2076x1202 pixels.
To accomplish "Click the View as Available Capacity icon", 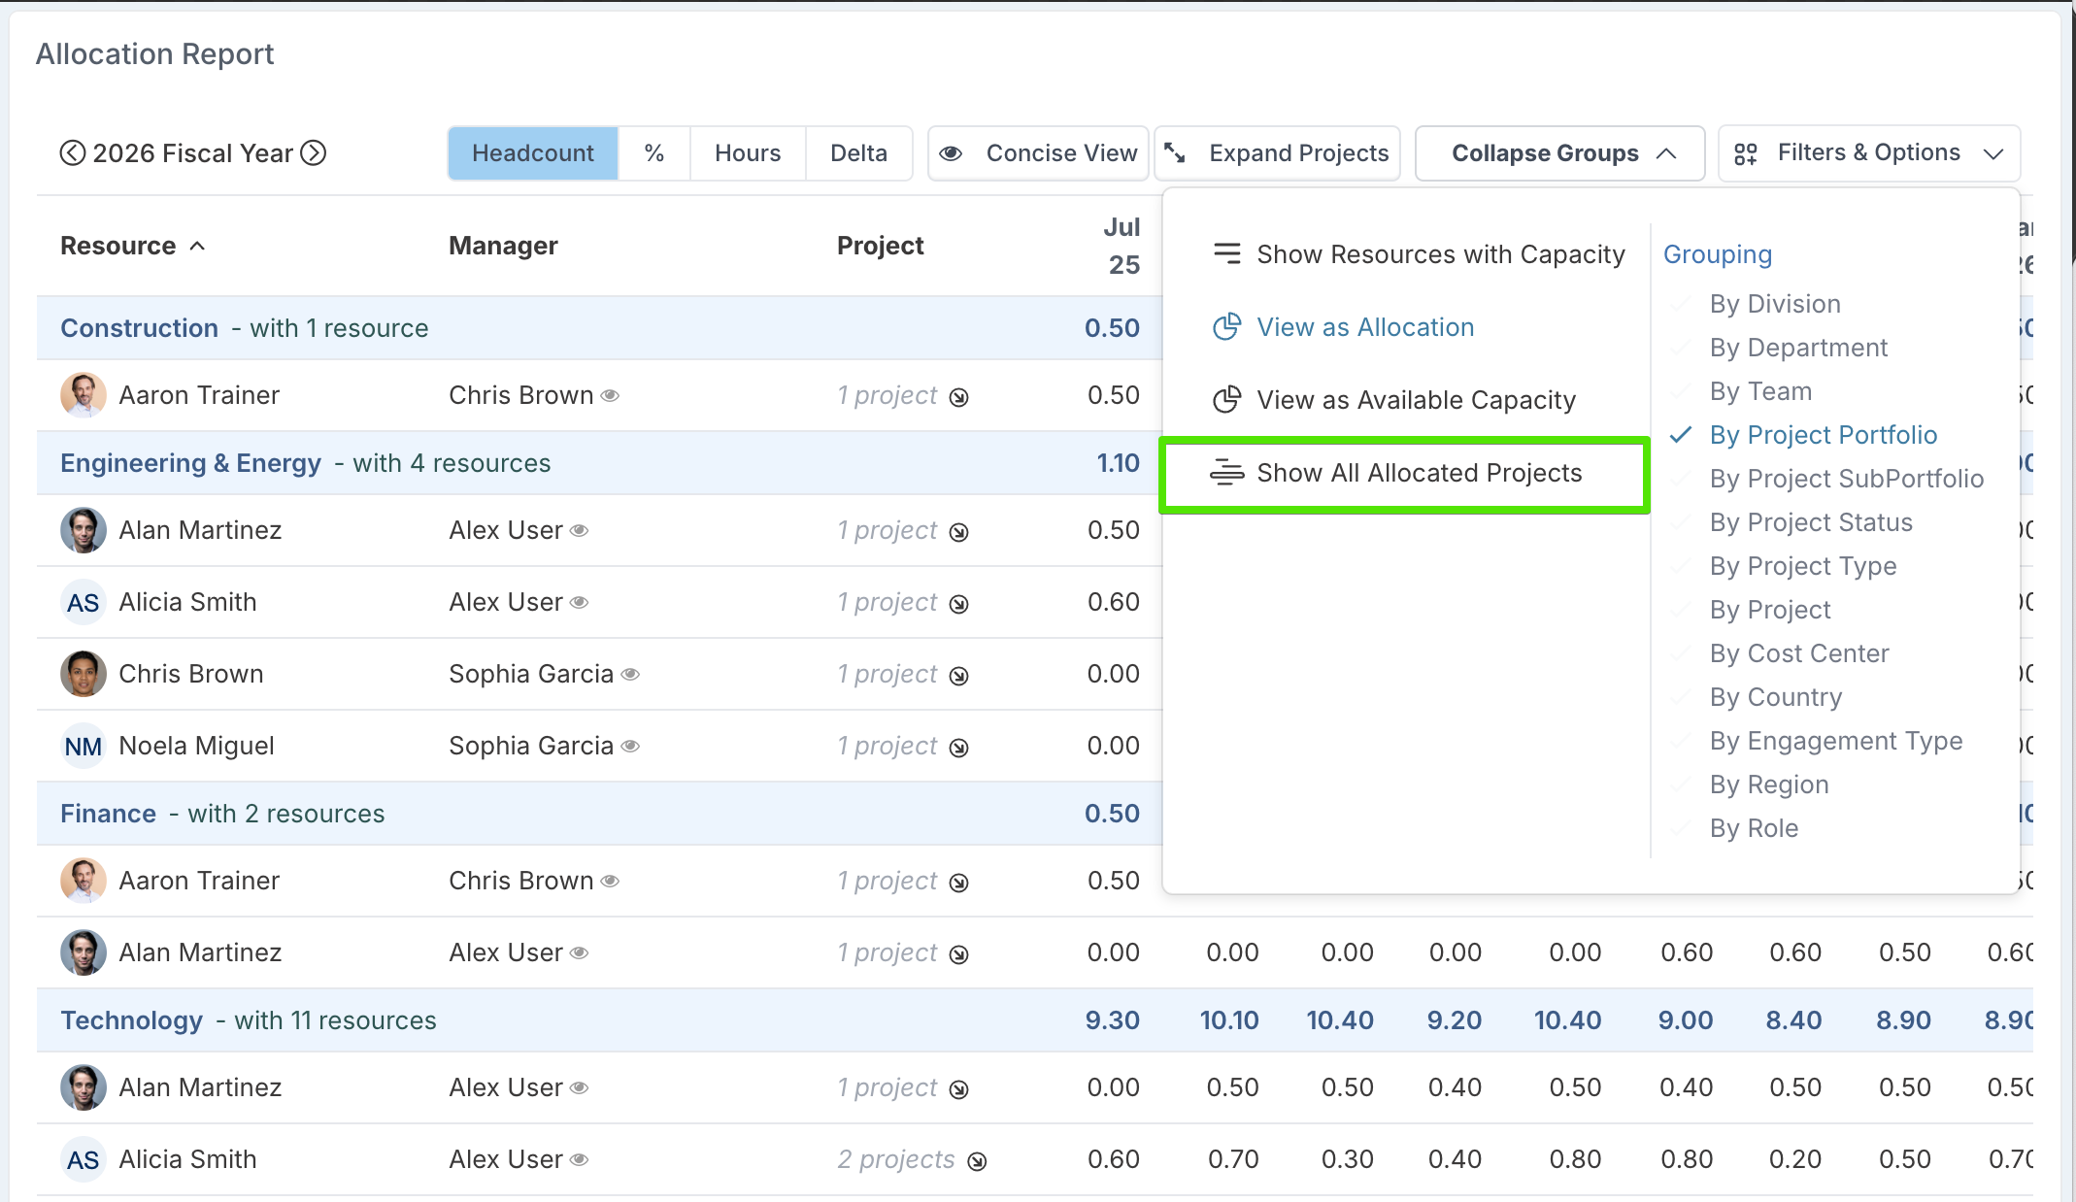I will coord(1226,400).
